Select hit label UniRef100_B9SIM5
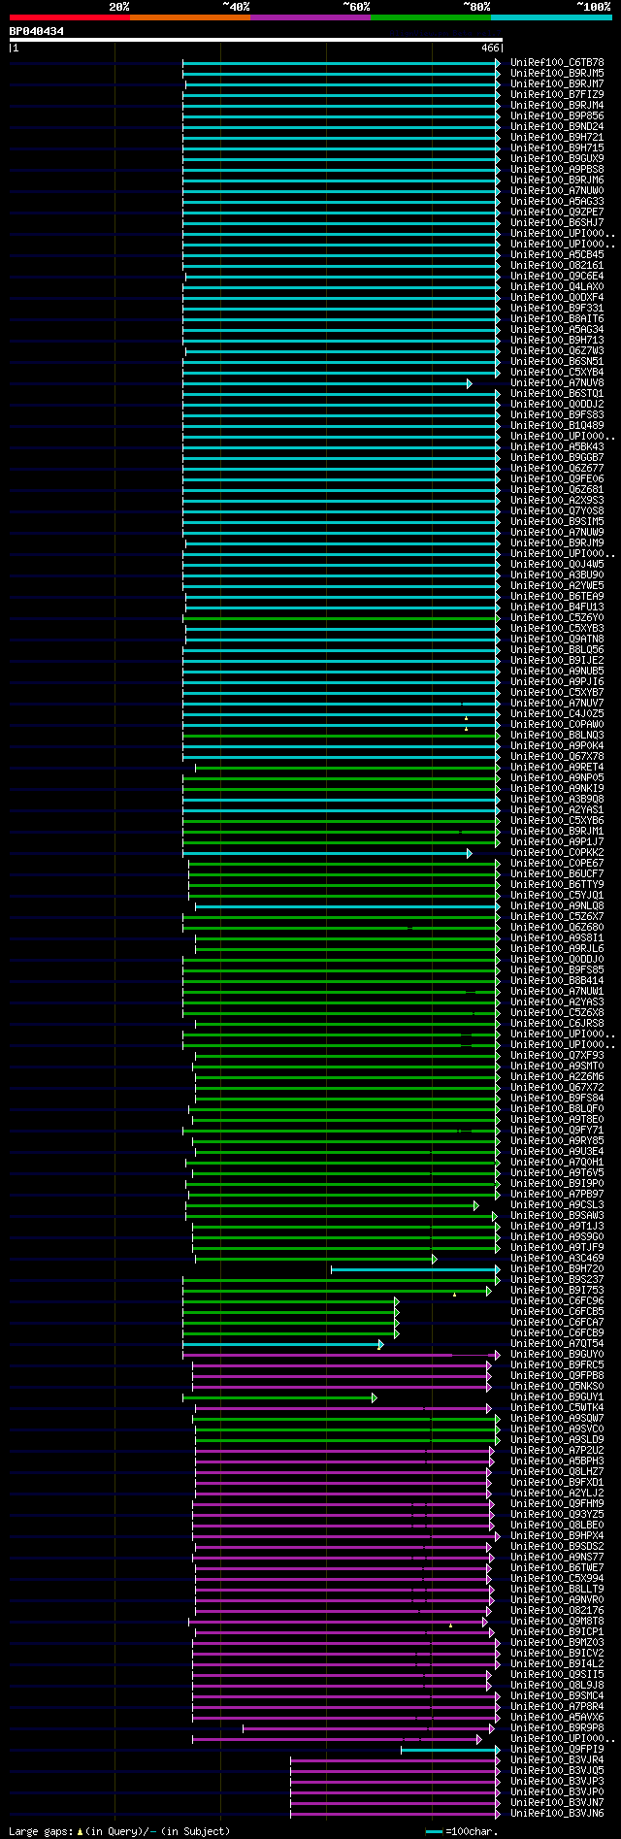Screen dimensions: 621x1839 coord(557,521)
